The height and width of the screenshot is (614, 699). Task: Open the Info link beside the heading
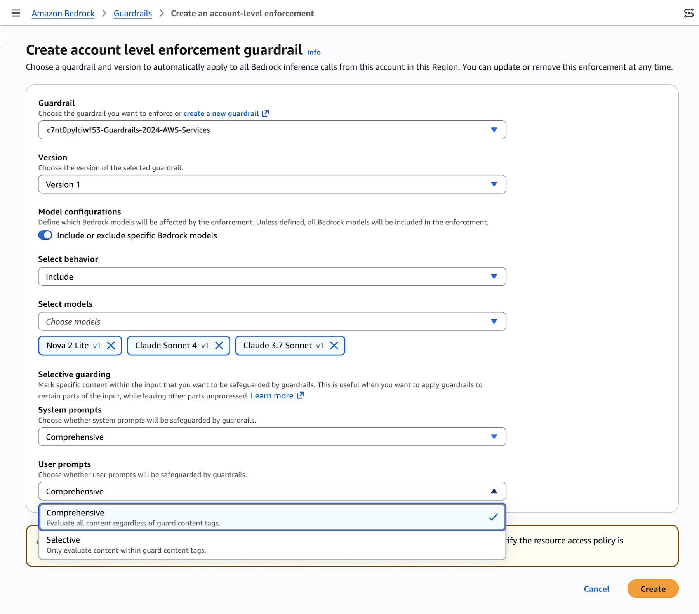(x=314, y=52)
